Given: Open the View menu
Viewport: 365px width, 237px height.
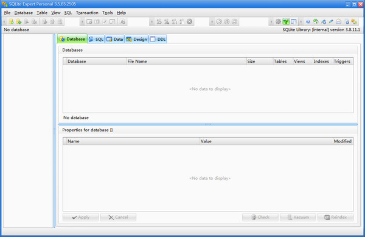Looking at the screenshot, I should (56, 13).
